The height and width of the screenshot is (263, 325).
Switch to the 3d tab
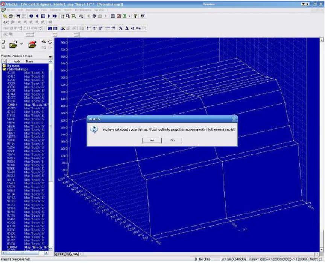pos(75,254)
